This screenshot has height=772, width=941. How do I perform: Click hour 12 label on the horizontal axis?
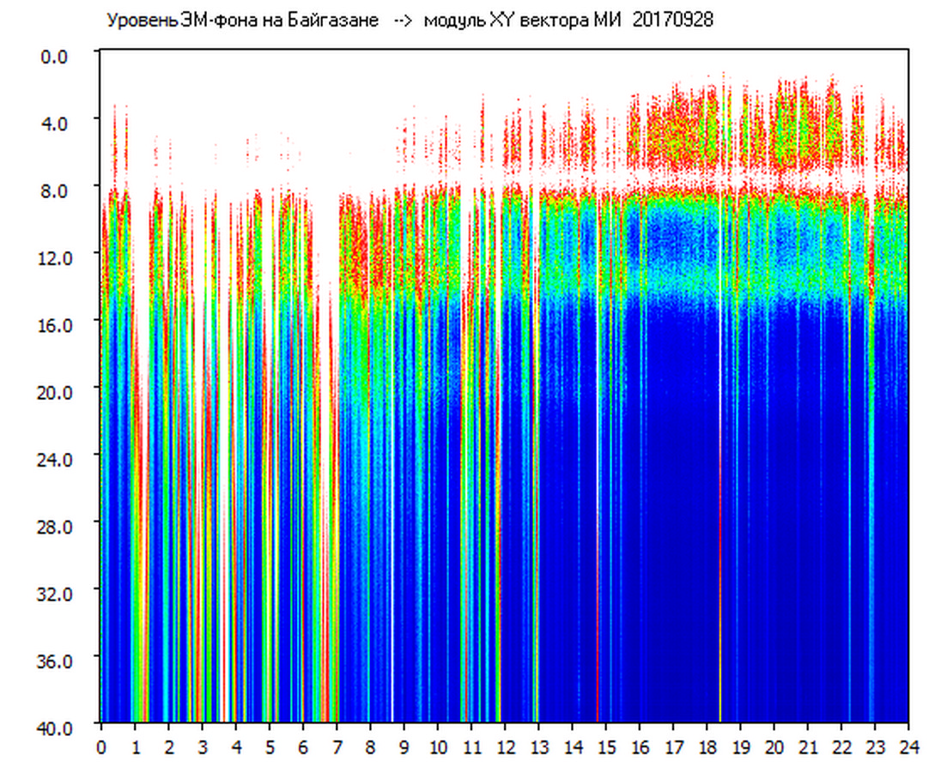pyautogui.click(x=506, y=747)
